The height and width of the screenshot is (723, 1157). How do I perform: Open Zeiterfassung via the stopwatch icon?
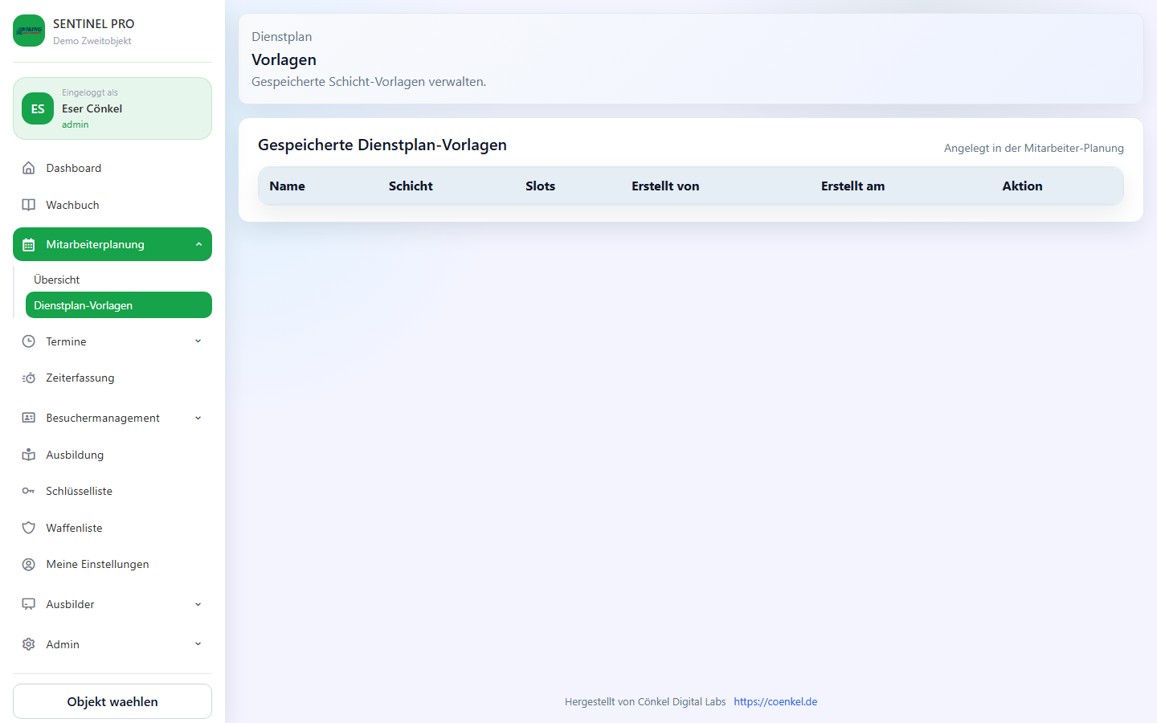tap(28, 378)
